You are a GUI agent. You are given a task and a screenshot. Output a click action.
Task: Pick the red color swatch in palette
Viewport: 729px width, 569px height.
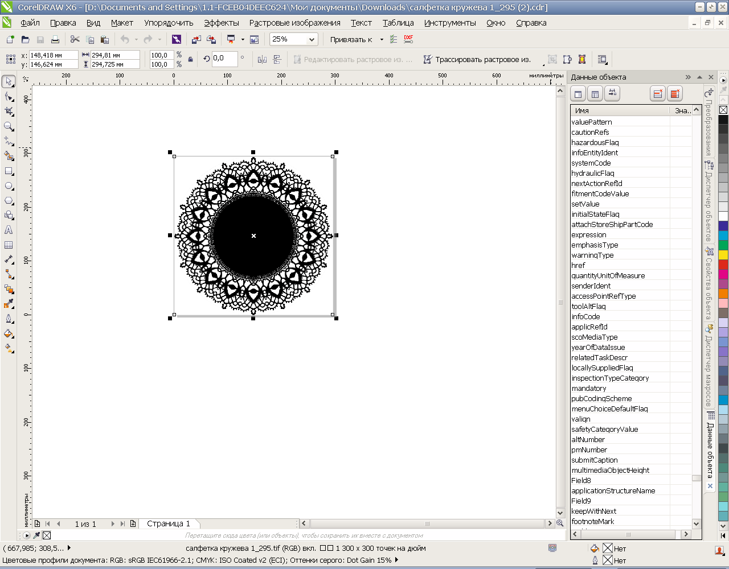[723, 265]
